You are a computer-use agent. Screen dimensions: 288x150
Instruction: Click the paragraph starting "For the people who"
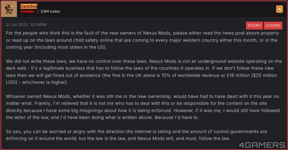pos(142,40)
